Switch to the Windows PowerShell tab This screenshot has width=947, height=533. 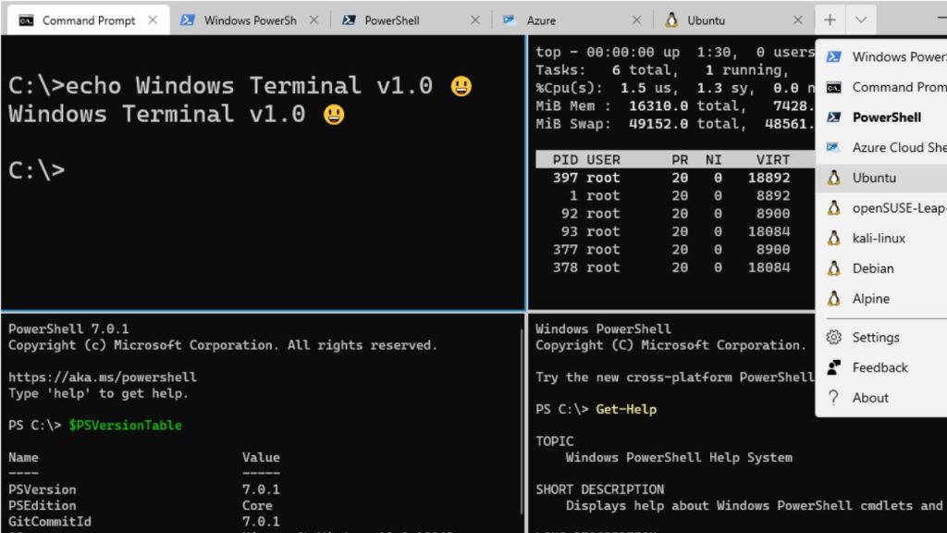[x=250, y=20]
